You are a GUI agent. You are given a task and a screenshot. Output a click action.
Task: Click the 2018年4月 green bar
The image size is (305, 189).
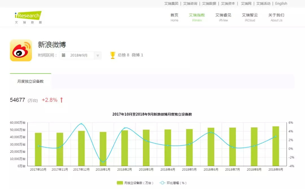click(x=168, y=148)
